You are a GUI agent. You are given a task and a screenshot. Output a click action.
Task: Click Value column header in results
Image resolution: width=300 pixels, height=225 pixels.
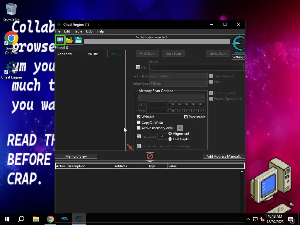click(97, 54)
